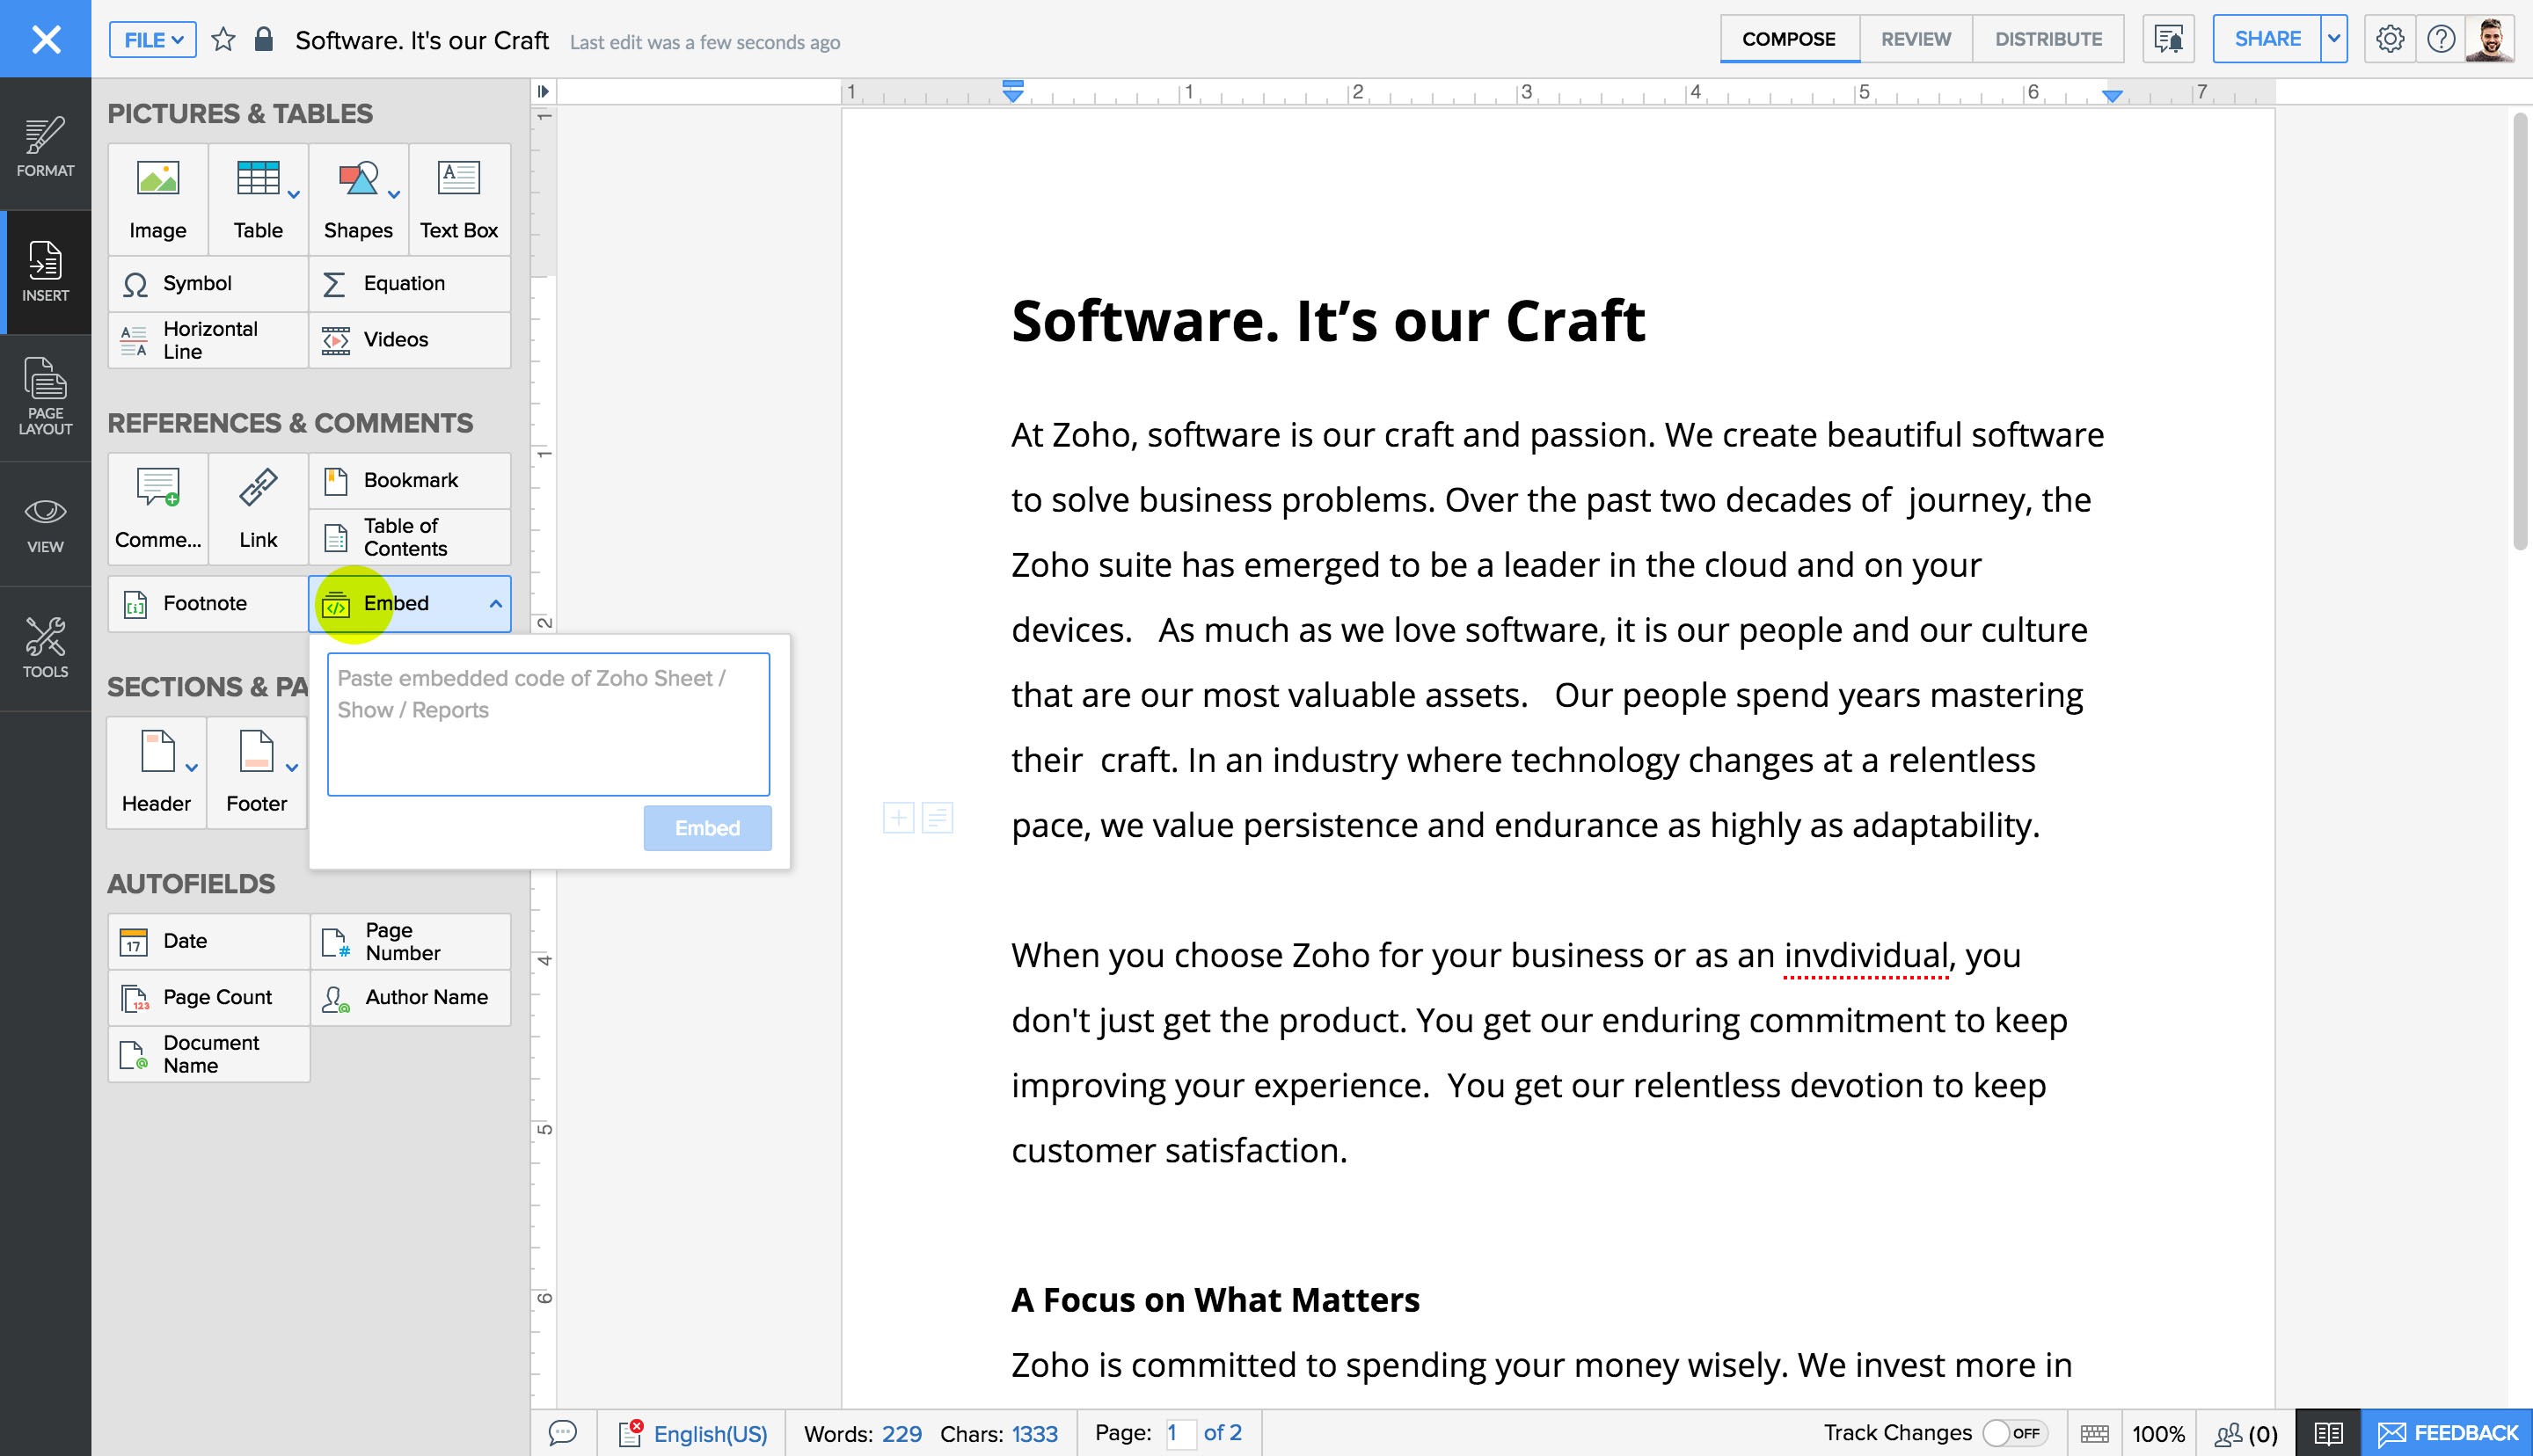The width and height of the screenshot is (2533, 1456).
Task: Insert an Image from the panel
Action: [x=158, y=199]
